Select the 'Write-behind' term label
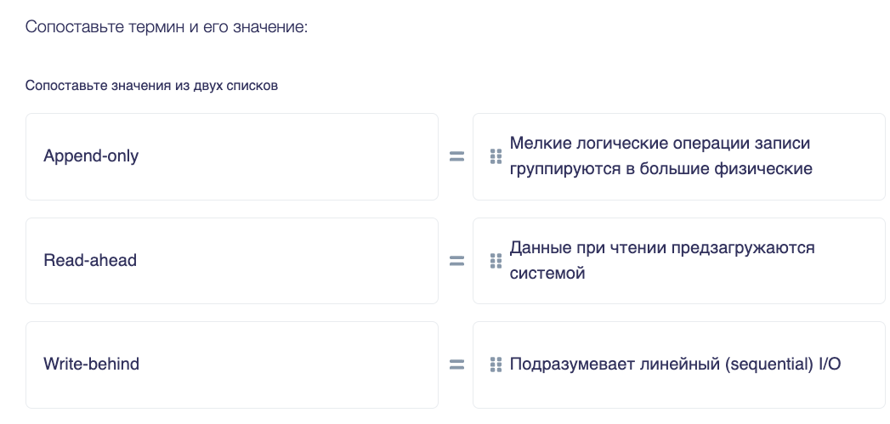The height and width of the screenshot is (424, 890). click(92, 365)
